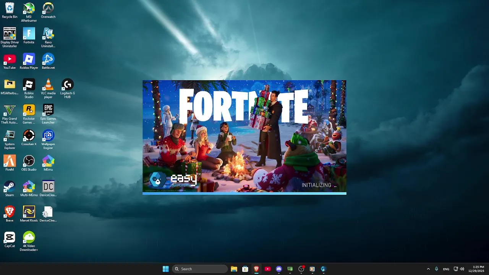Launch Epic Games Launcher from desktop
489x275 pixels.
48,114
